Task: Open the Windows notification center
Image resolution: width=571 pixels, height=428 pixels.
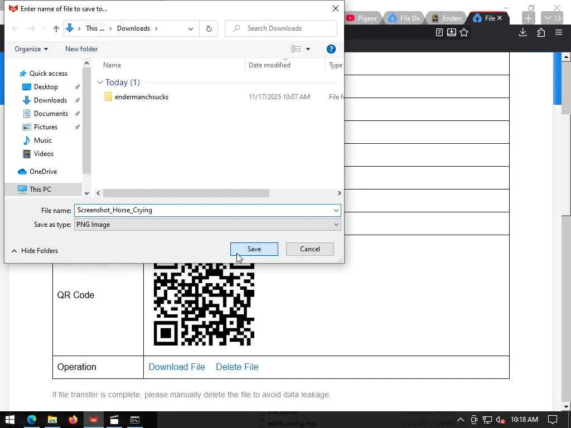Action: [553, 420]
